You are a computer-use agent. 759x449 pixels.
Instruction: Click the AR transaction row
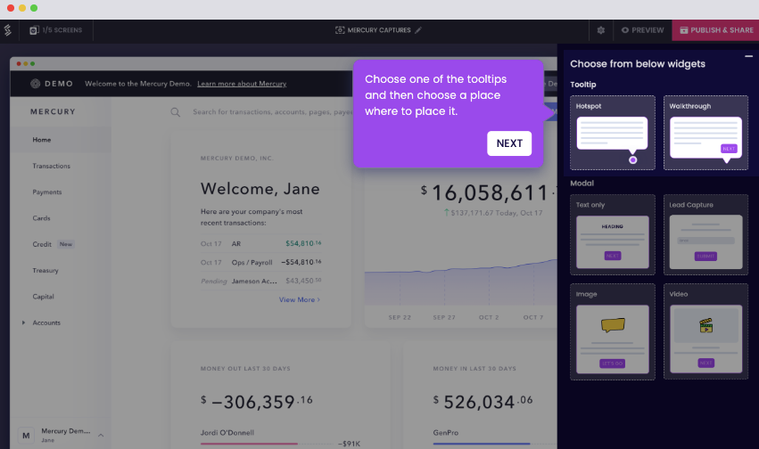(x=261, y=243)
